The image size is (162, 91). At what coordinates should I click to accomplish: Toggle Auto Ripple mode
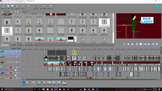click(64, 83)
